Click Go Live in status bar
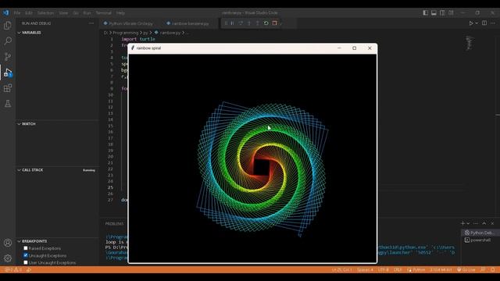Viewport: 500px width, 281px height. tap(466, 269)
